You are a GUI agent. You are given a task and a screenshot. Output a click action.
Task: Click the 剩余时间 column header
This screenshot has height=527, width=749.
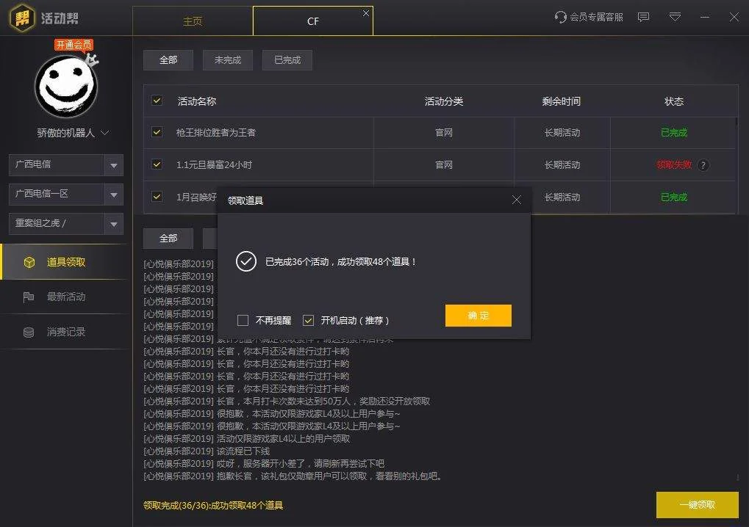[x=562, y=101]
